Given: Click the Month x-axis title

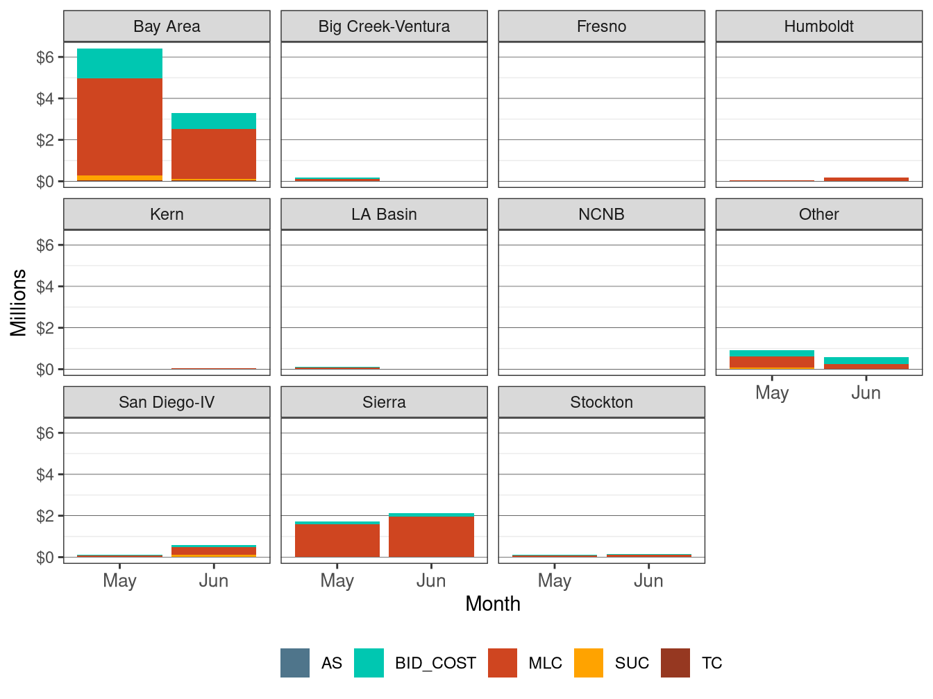Looking at the screenshot, I should [493, 604].
